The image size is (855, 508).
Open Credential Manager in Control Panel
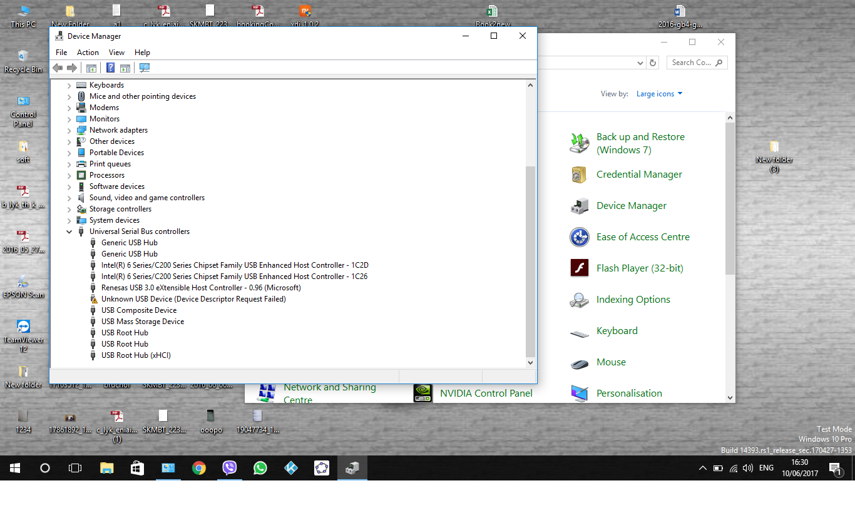[638, 175]
